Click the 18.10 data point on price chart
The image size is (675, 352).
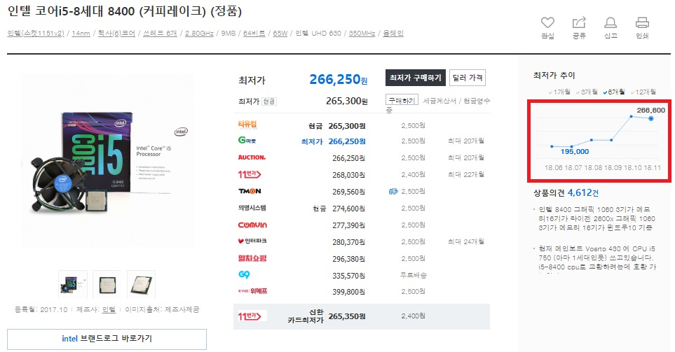(x=632, y=116)
